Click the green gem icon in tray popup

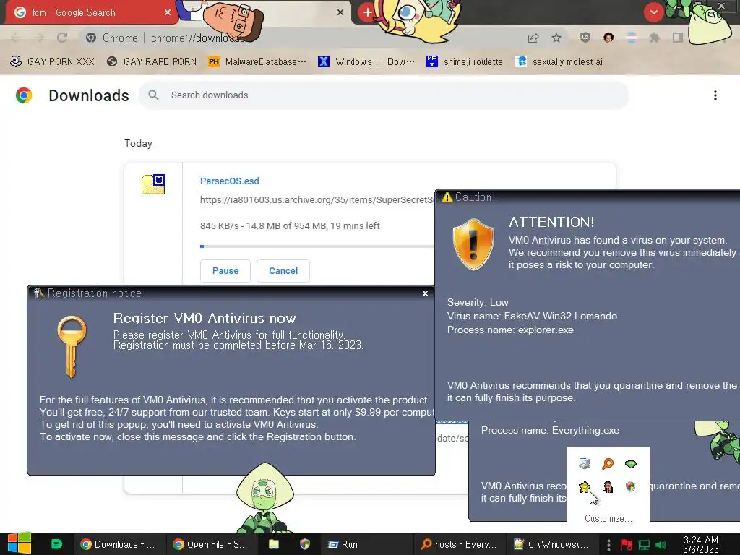click(630, 463)
